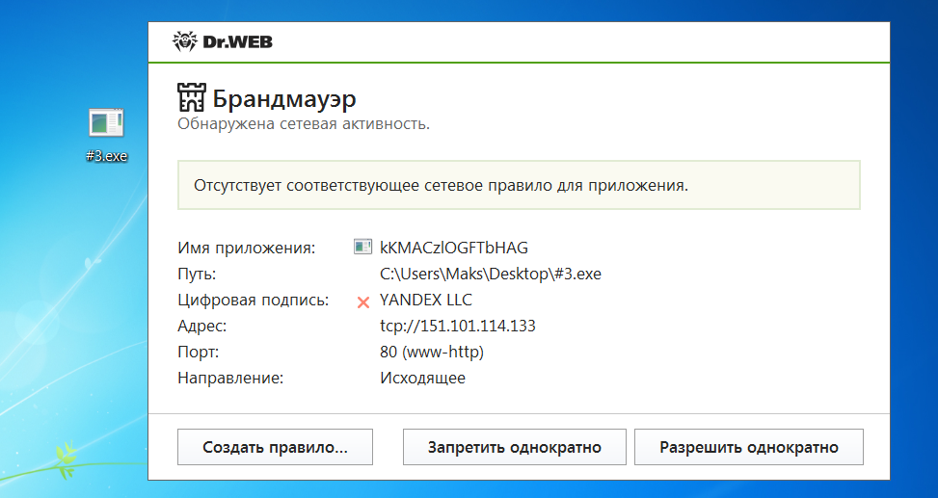The width and height of the screenshot is (938, 498).
Task: Click the path C:\Users\Maks\Desktop\#3.exe
Action: pos(491,274)
